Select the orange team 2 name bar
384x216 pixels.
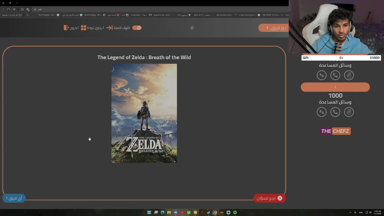coord(335,87)
